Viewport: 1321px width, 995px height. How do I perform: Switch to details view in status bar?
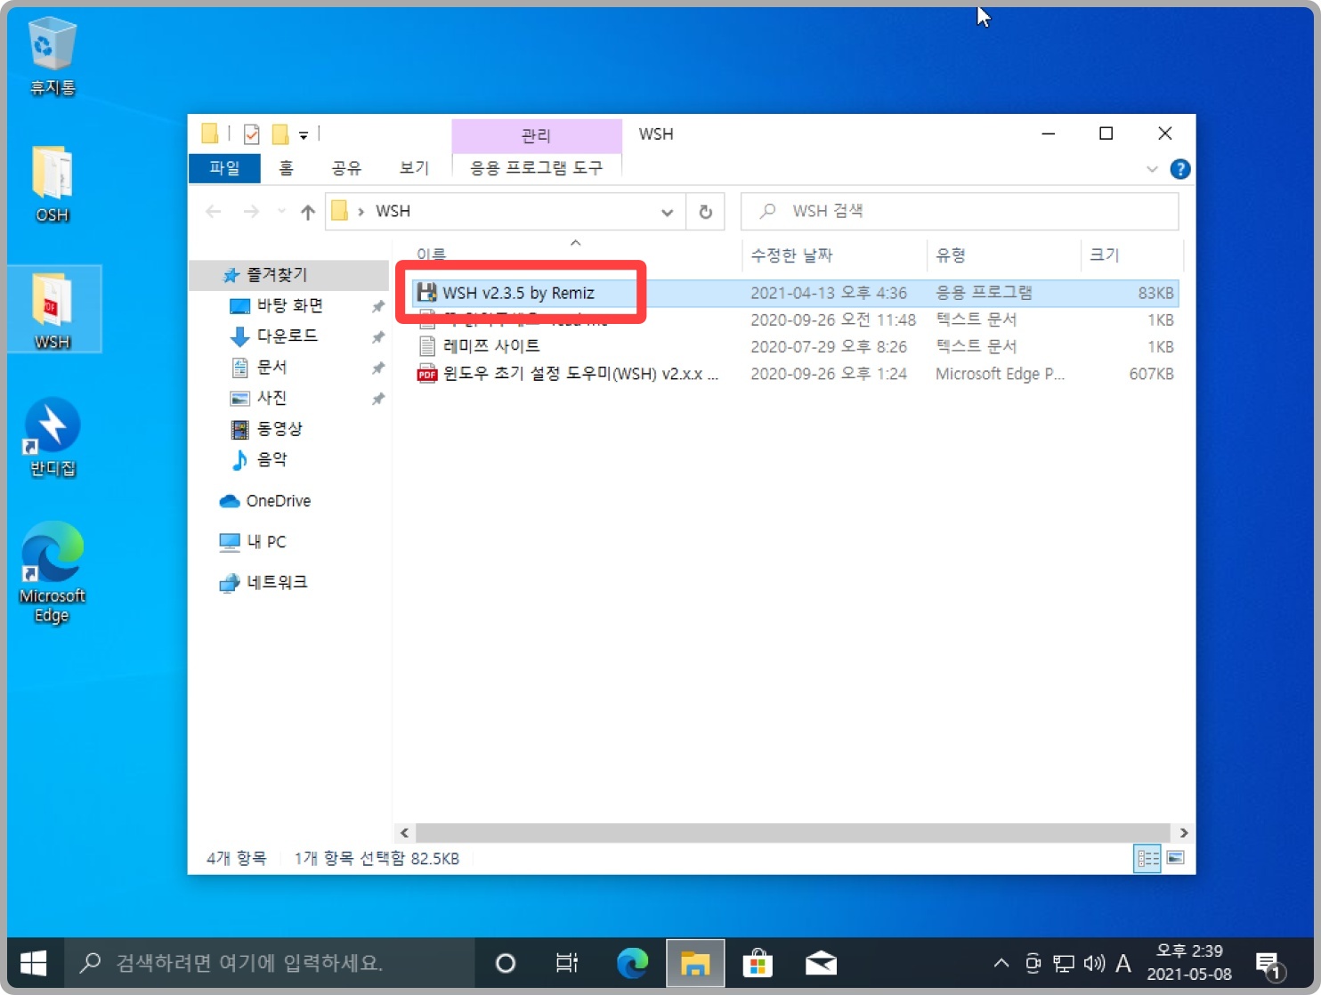coord(1147,858)
